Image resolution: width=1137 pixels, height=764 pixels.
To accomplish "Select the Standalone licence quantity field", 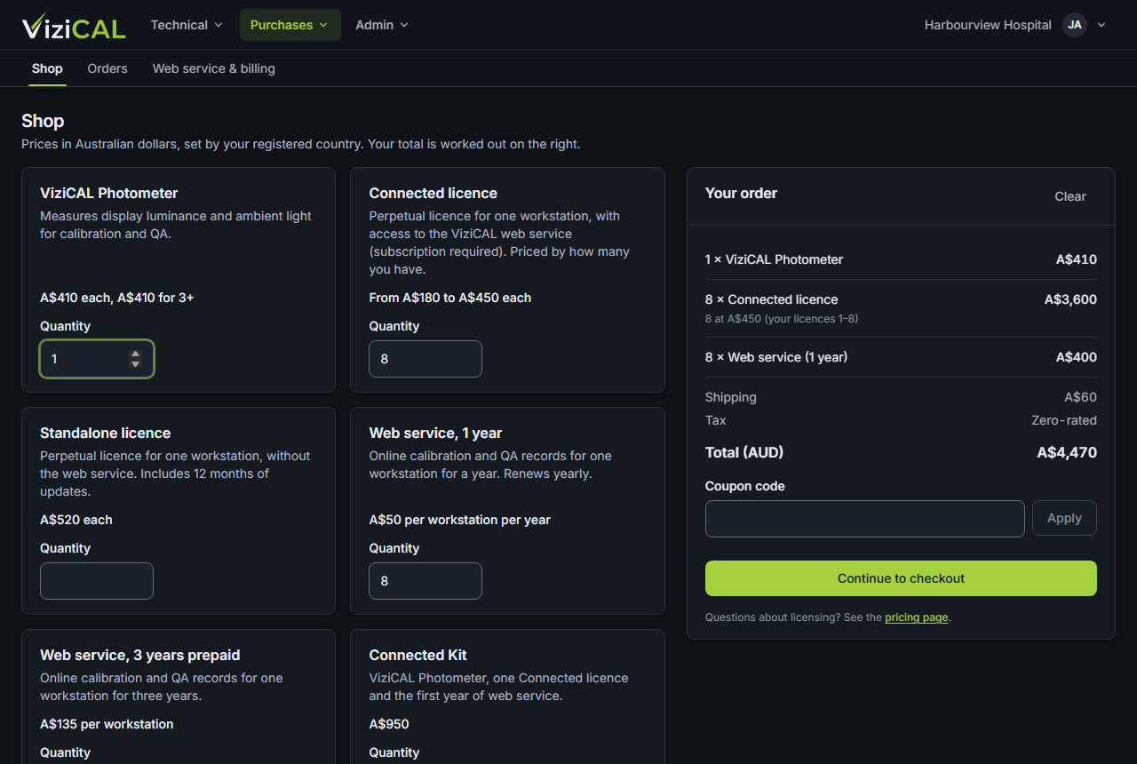I will coord(97,581).
